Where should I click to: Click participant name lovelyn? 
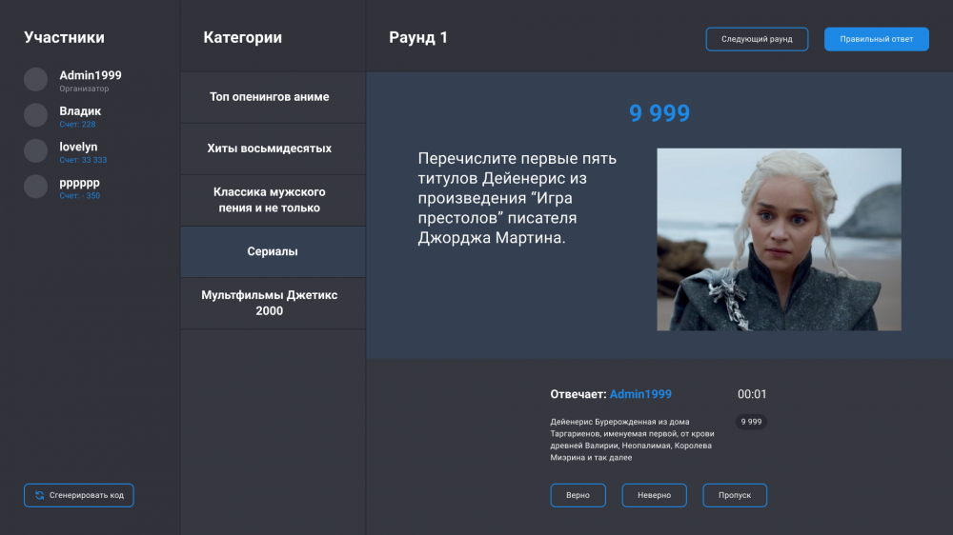tap(78, 147)
